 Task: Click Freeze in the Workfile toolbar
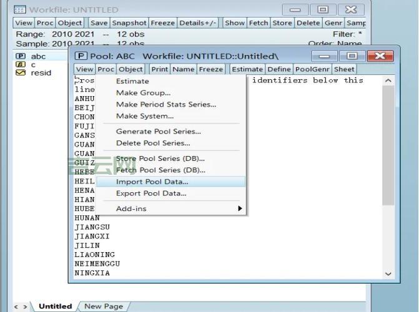tap(162, 22)
